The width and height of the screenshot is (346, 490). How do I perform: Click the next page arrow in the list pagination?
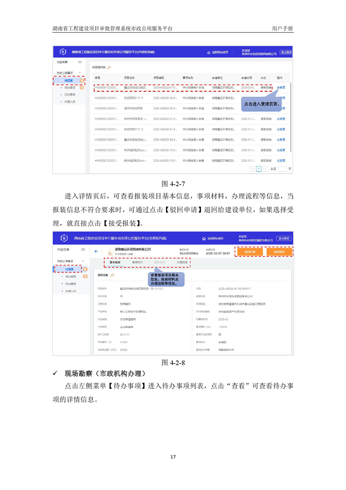265,169
